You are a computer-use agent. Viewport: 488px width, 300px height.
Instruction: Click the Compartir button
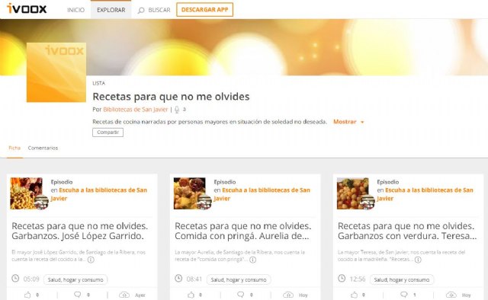click(108, 132)
